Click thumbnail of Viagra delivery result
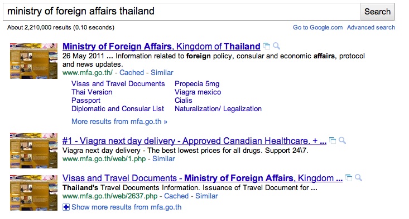Viewport: 409px width, 219px height. (x=33, y=151)
